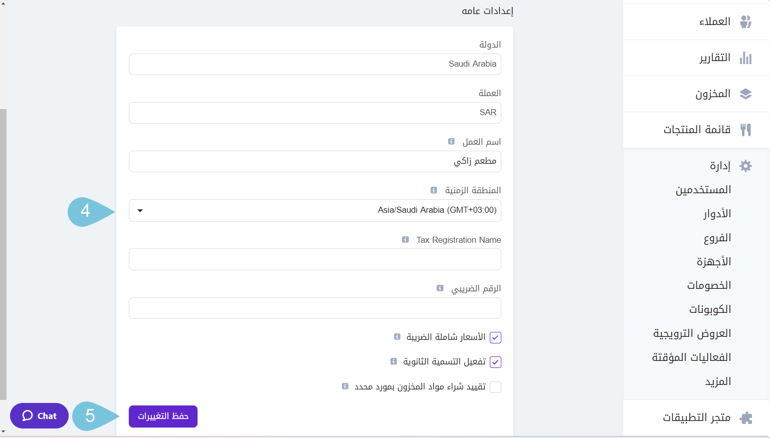
Task: Open الفروع settings page
Action: pyautogui.click(x=718, y=237)
